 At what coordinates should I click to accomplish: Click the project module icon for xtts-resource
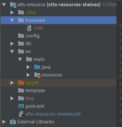[x=13, y=5]
